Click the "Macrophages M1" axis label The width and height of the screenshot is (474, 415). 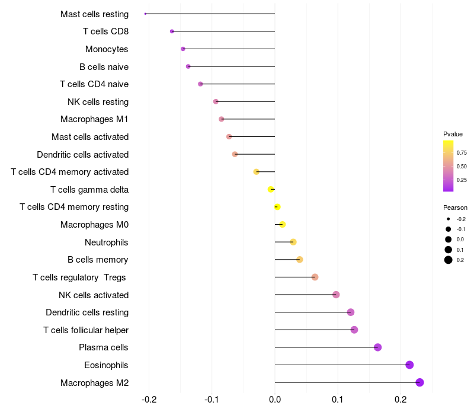[94, 119]
